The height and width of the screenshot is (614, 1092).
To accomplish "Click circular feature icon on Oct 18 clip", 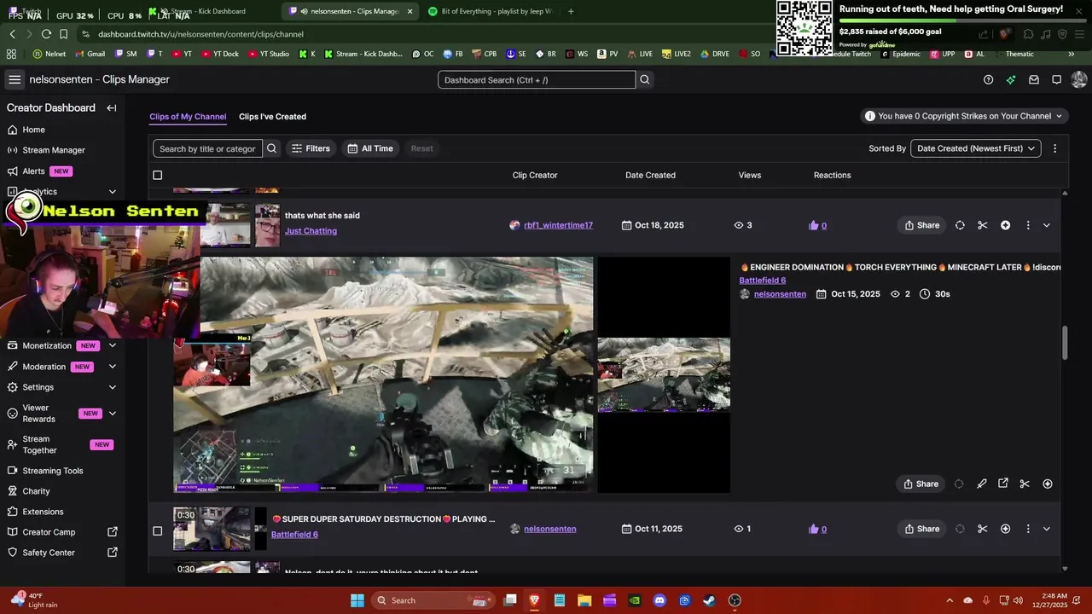I will pos(960,225).
